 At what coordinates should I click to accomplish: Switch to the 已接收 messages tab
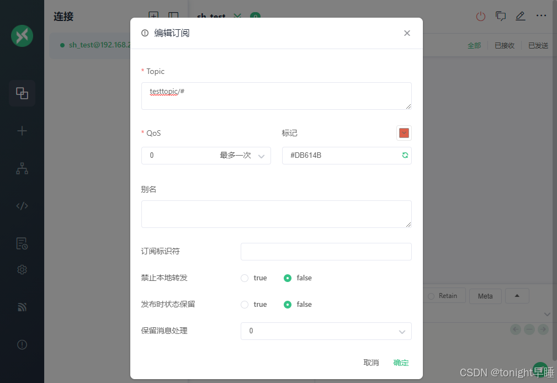pyautogui.click(x=504, y=45)
